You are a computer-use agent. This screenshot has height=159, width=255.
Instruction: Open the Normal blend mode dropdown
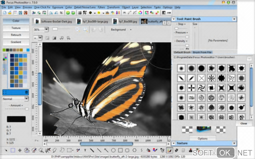pyautogui.click(x=26, y=99)
